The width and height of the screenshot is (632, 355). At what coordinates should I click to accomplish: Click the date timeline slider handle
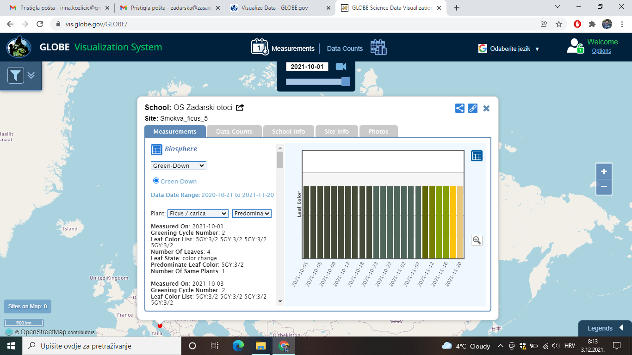click(346, 82)
